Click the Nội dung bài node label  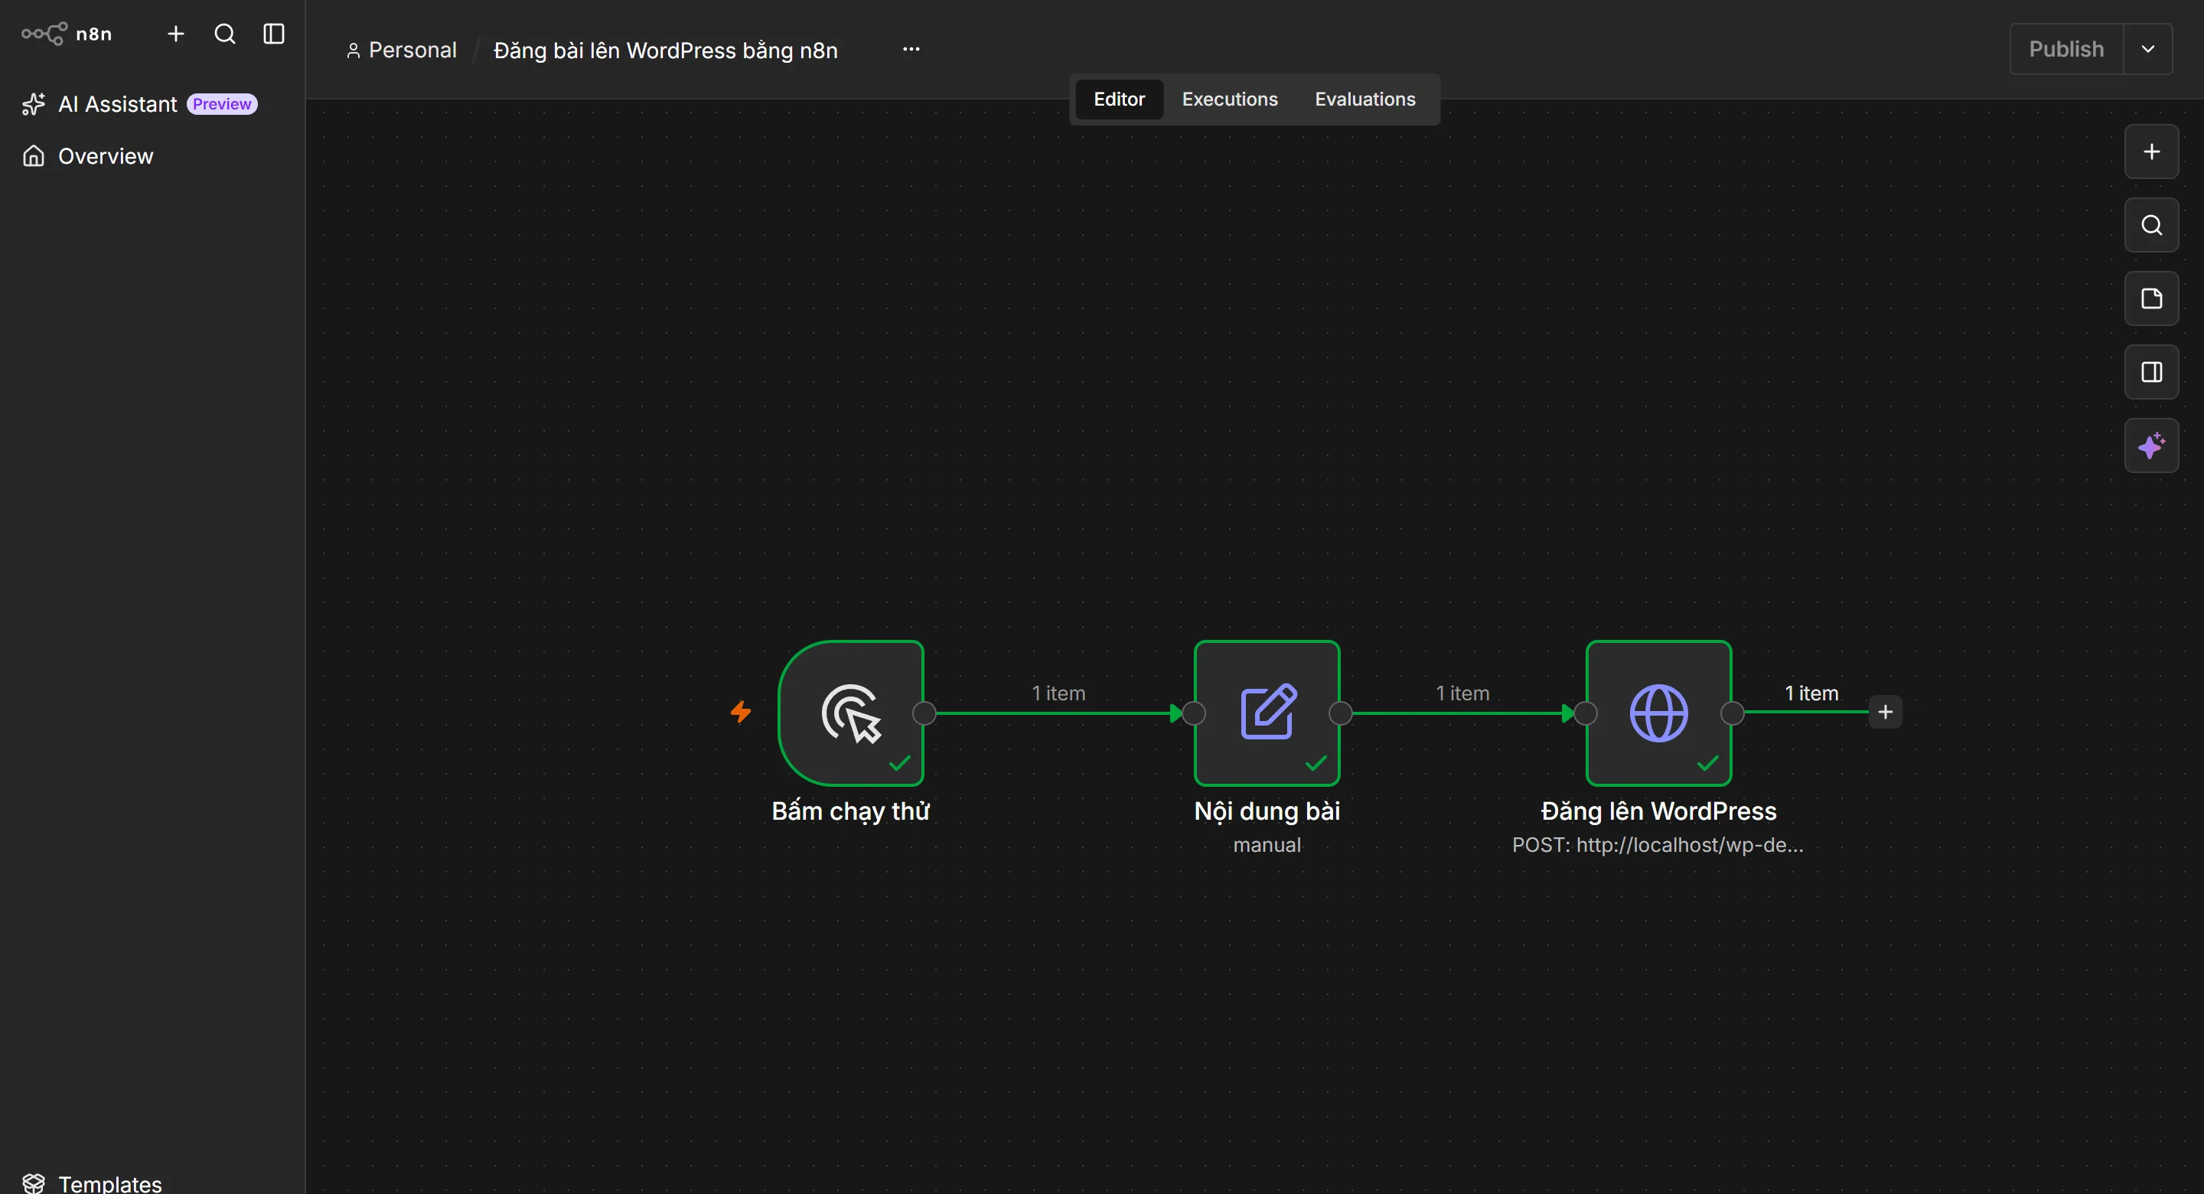[1267, 811]
